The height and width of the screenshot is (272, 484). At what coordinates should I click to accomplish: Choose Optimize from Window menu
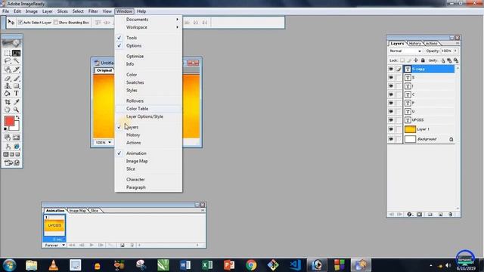148,57
